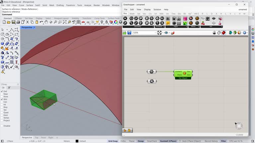This screenshot has height=143, width=255.
Task: Click the Grasshopper save file icon
Action: click(129, 33)
